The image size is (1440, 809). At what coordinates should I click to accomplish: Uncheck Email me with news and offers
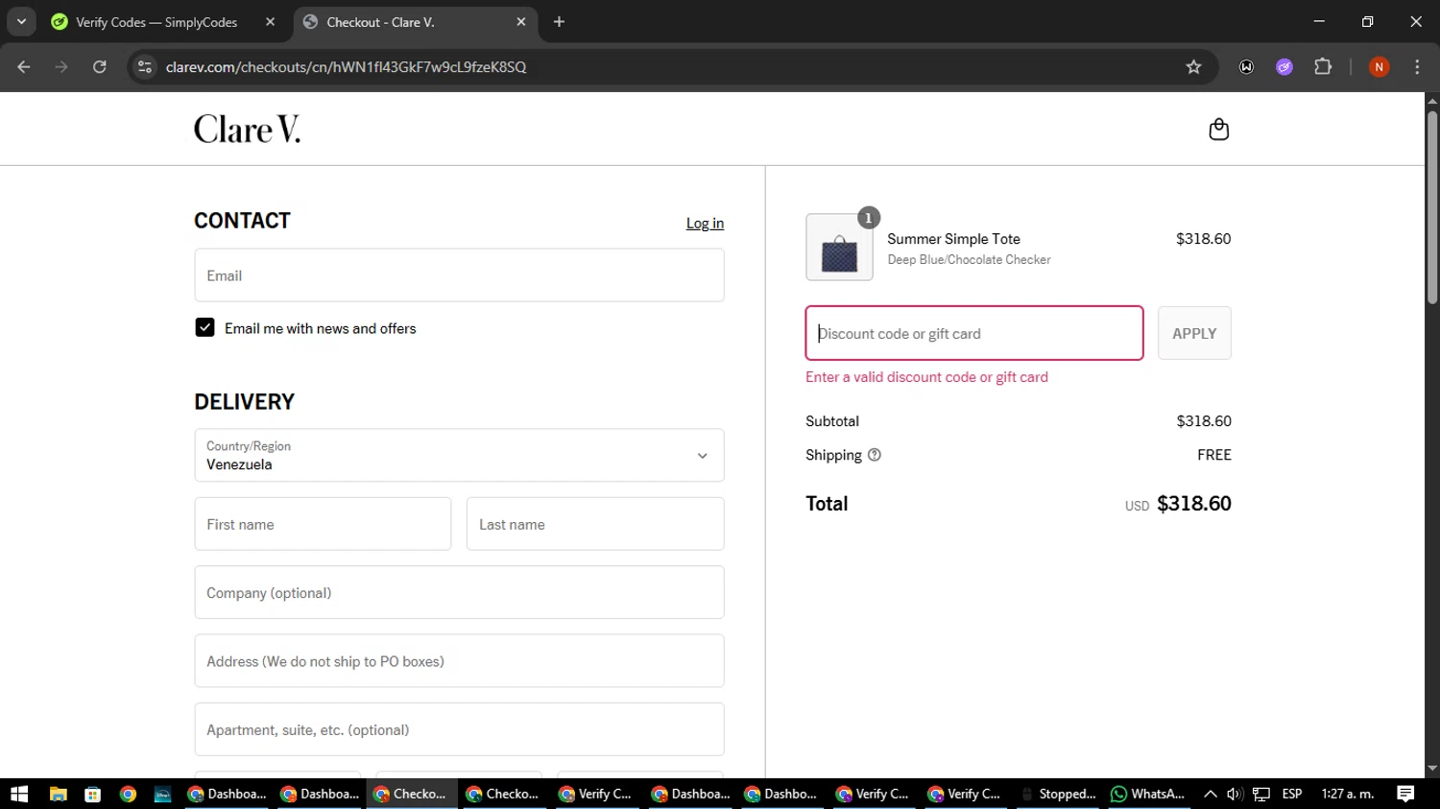click(204, 327)
